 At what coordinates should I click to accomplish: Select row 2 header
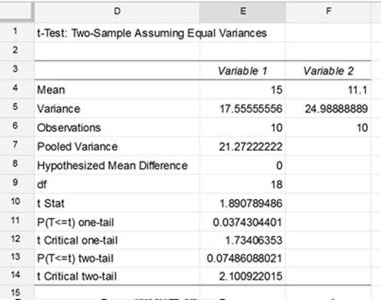click(16, 51)
